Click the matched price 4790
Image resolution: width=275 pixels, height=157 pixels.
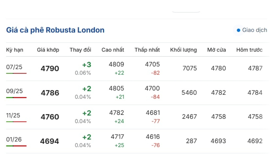[x=50, y=68]
